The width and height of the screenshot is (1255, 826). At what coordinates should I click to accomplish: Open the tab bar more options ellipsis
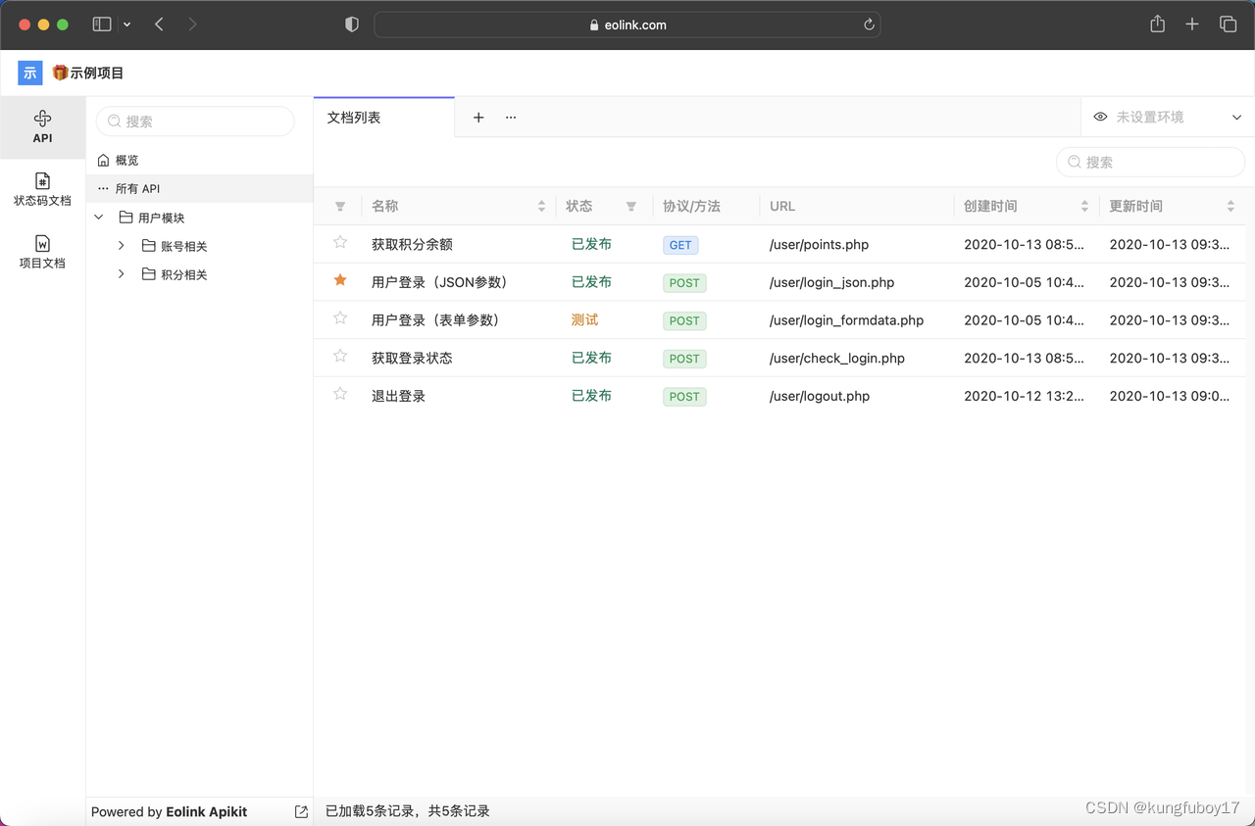click(x=511, y=118)
